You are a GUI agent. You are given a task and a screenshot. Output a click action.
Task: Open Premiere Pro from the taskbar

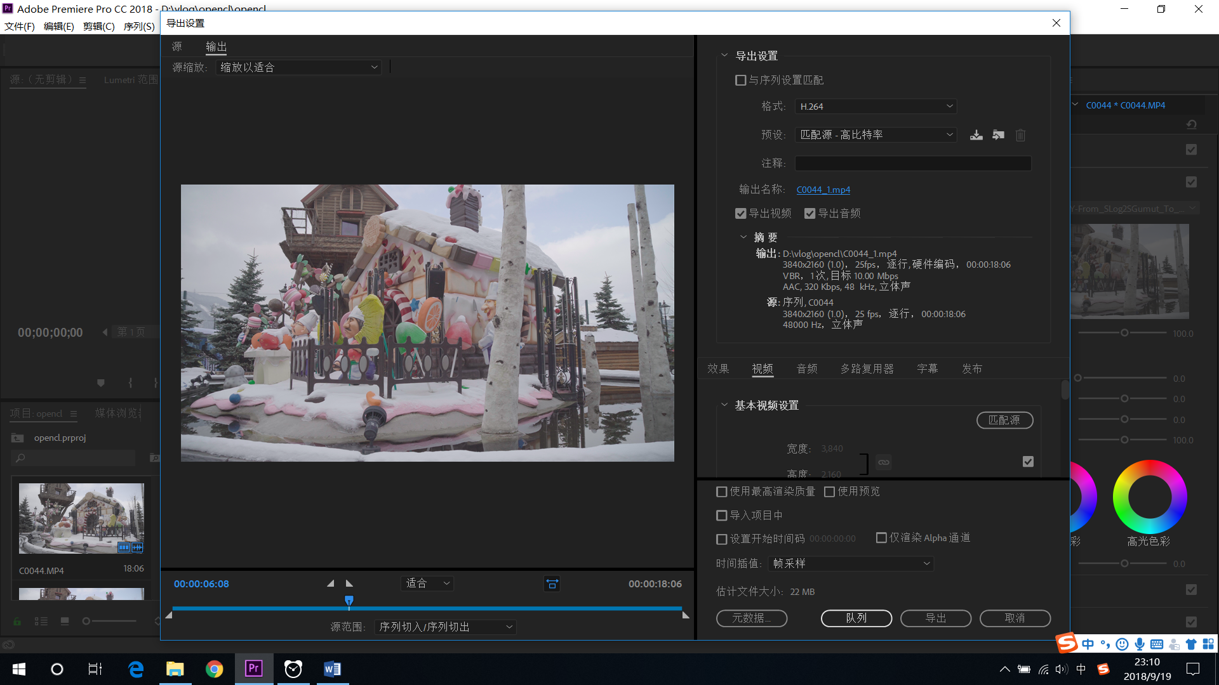[x=254, y=669]
